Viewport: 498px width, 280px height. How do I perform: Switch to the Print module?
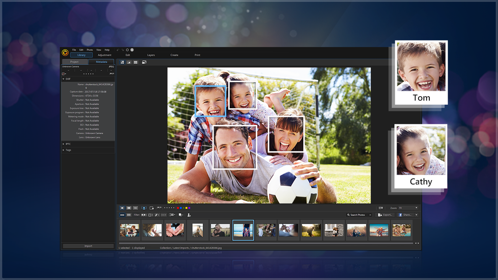click(x=197, y=55)
